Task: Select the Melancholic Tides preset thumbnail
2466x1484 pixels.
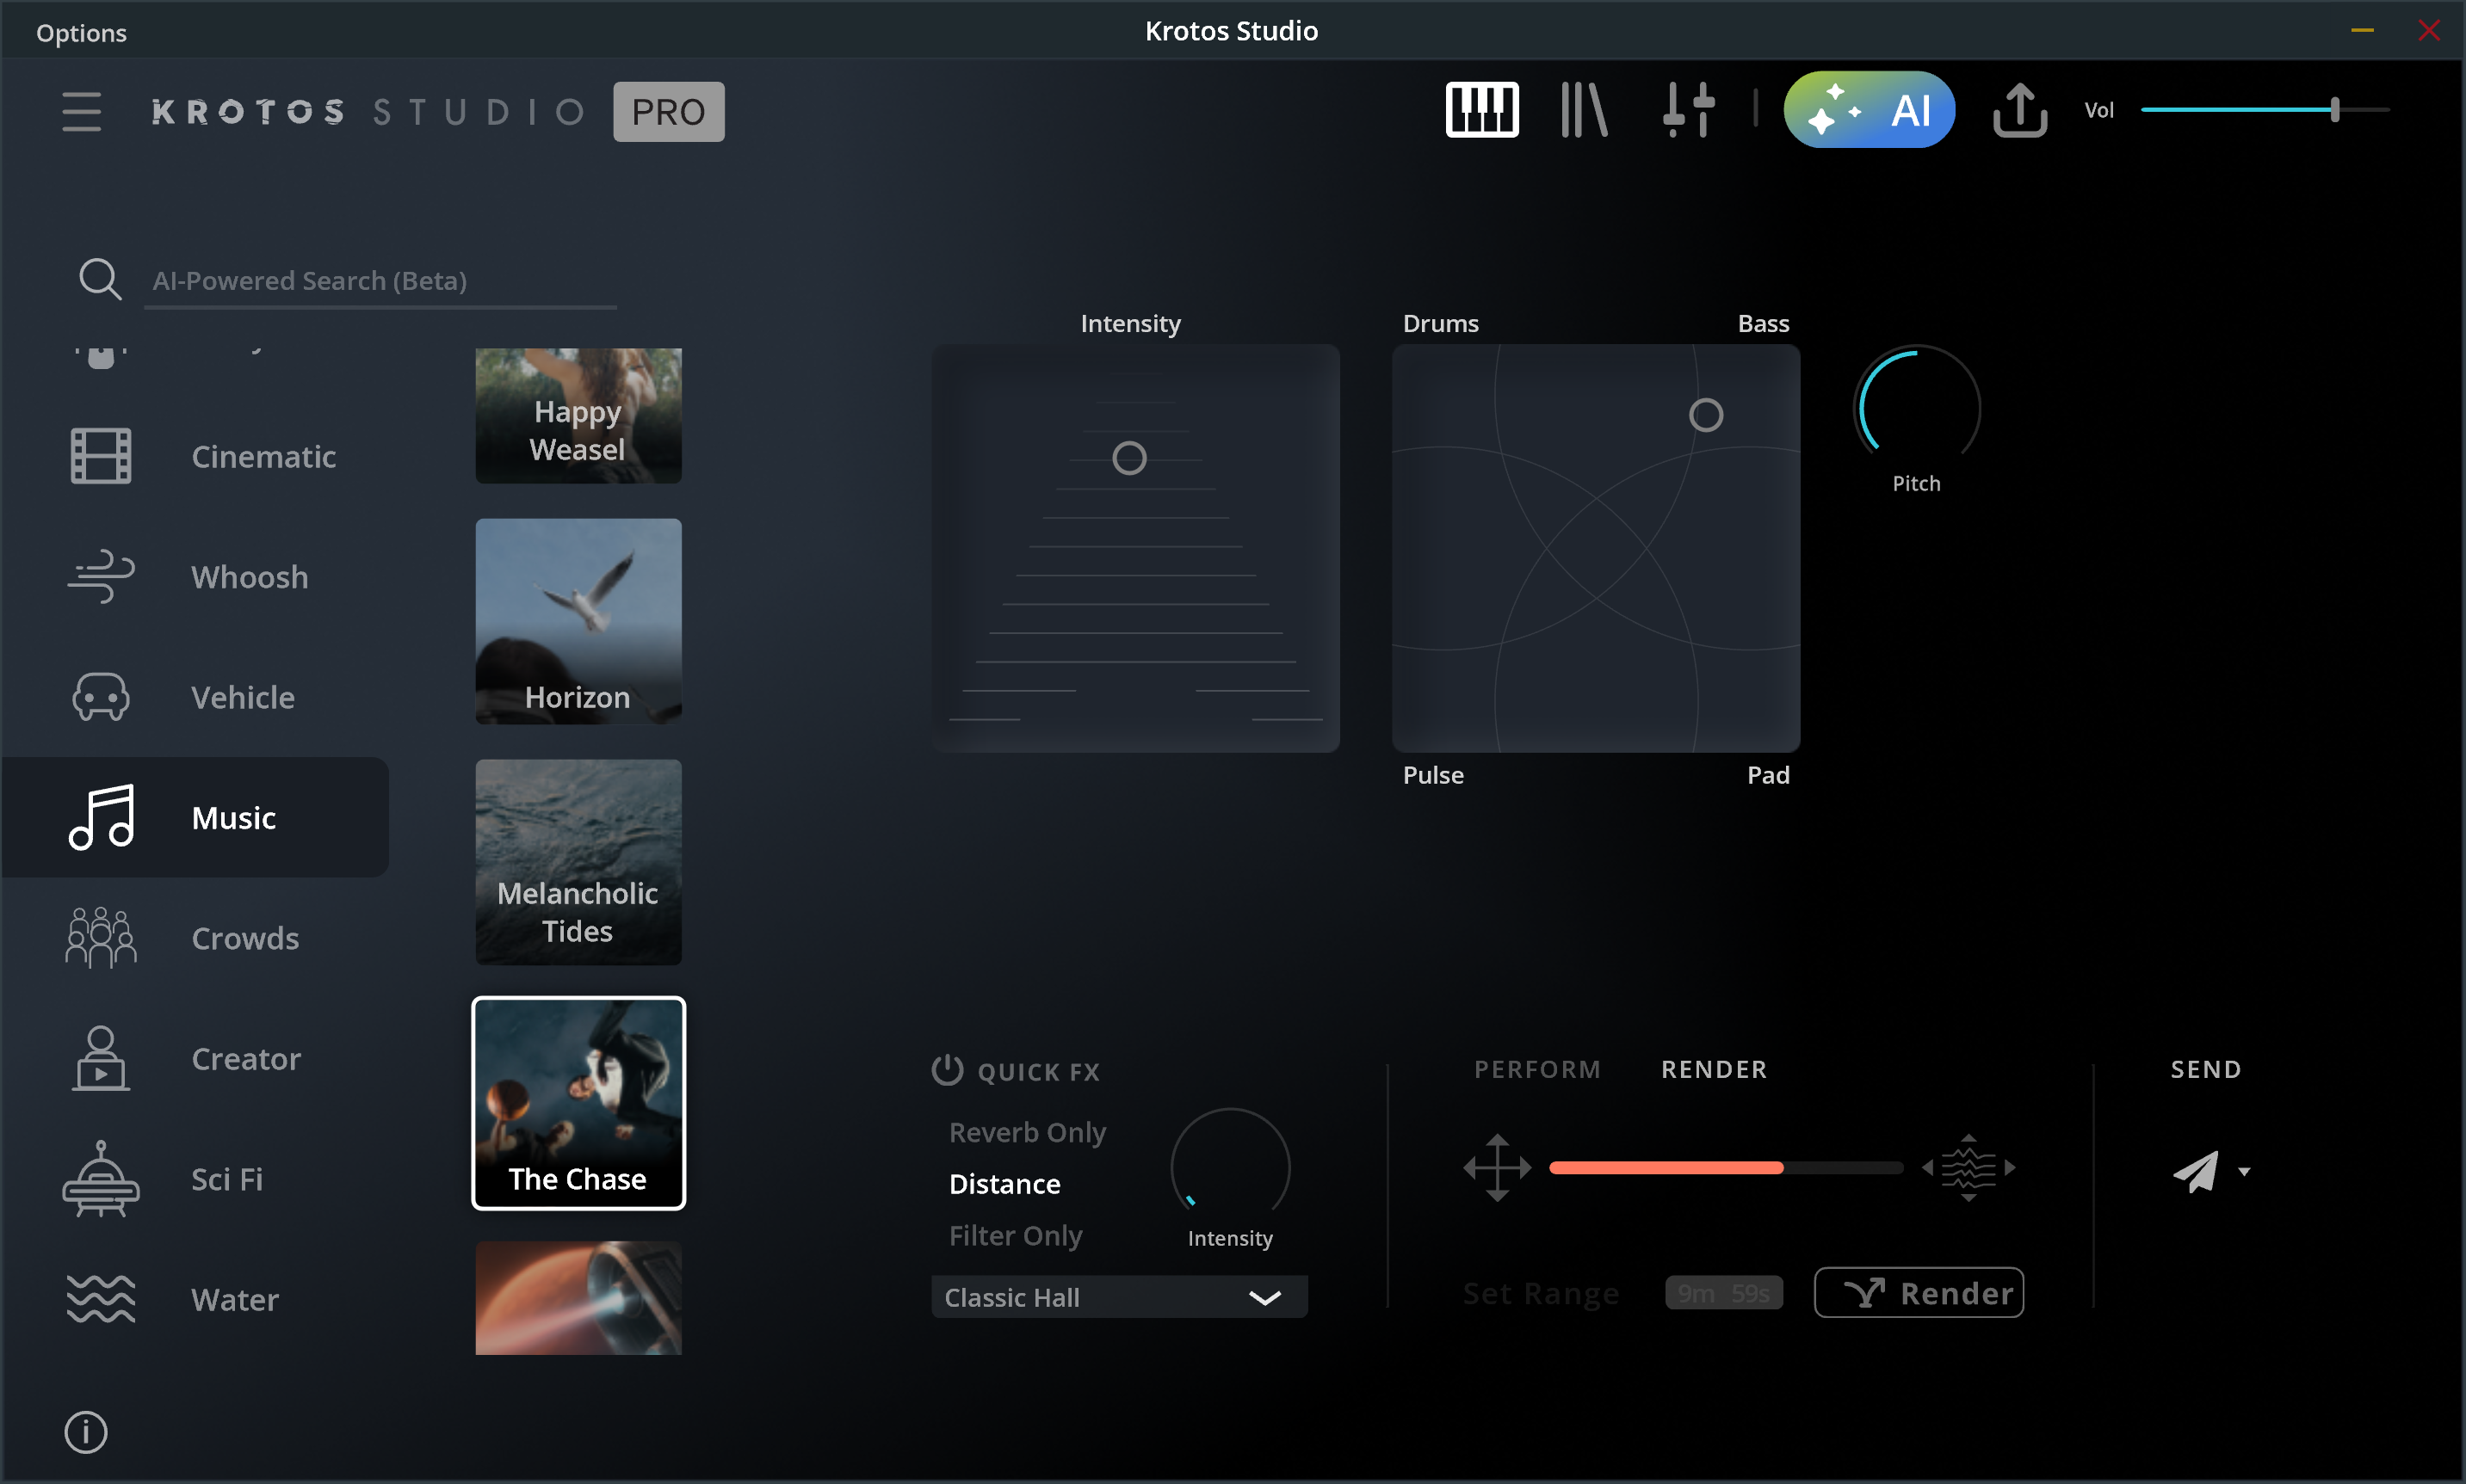Action: click(x=578, y=862)
